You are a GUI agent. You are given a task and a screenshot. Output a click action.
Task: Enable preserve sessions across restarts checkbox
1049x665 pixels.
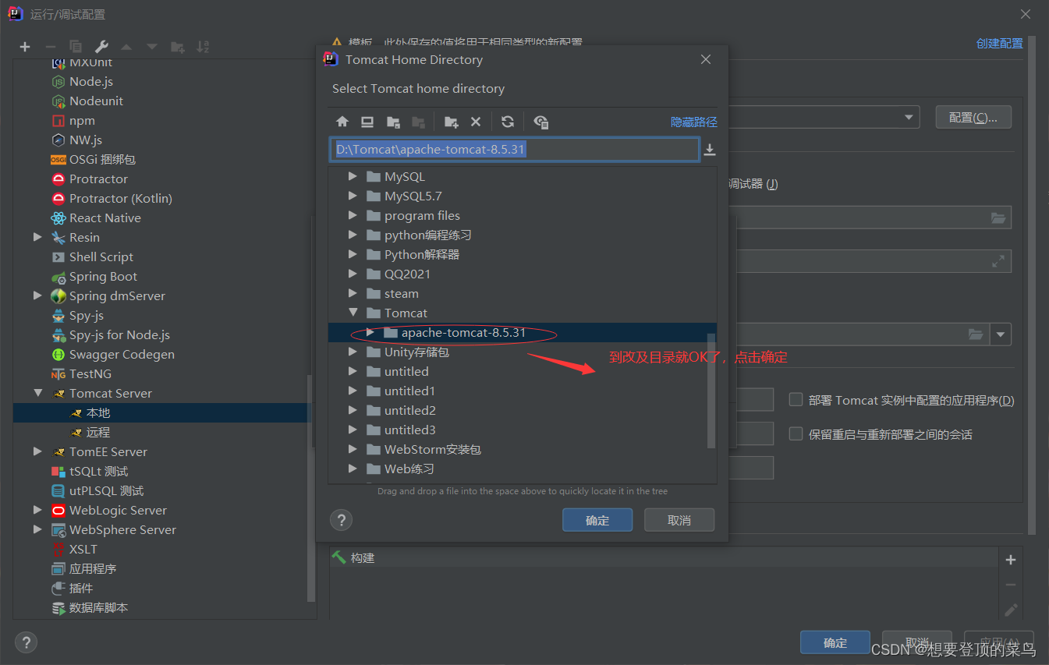click(796, 433)
